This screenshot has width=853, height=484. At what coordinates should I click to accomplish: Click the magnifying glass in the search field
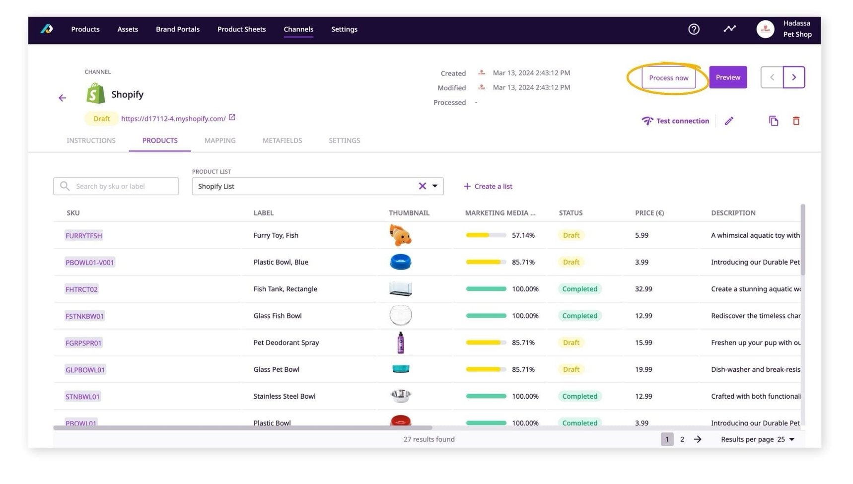point(65,186)
